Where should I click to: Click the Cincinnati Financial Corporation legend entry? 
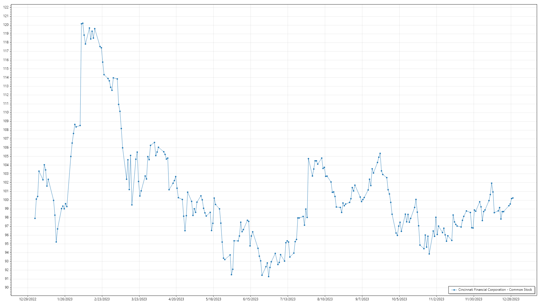(x=495, y=290)
